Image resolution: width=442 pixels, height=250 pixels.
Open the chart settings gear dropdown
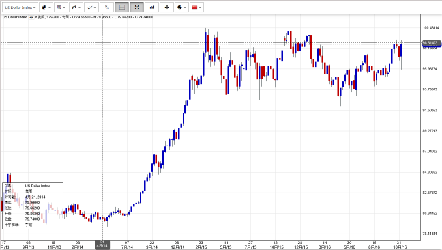181,7
